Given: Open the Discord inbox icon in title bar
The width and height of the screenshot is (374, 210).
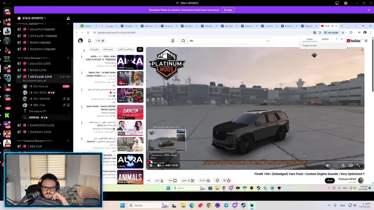Looking at the screenshot, I should pos(337,3).
